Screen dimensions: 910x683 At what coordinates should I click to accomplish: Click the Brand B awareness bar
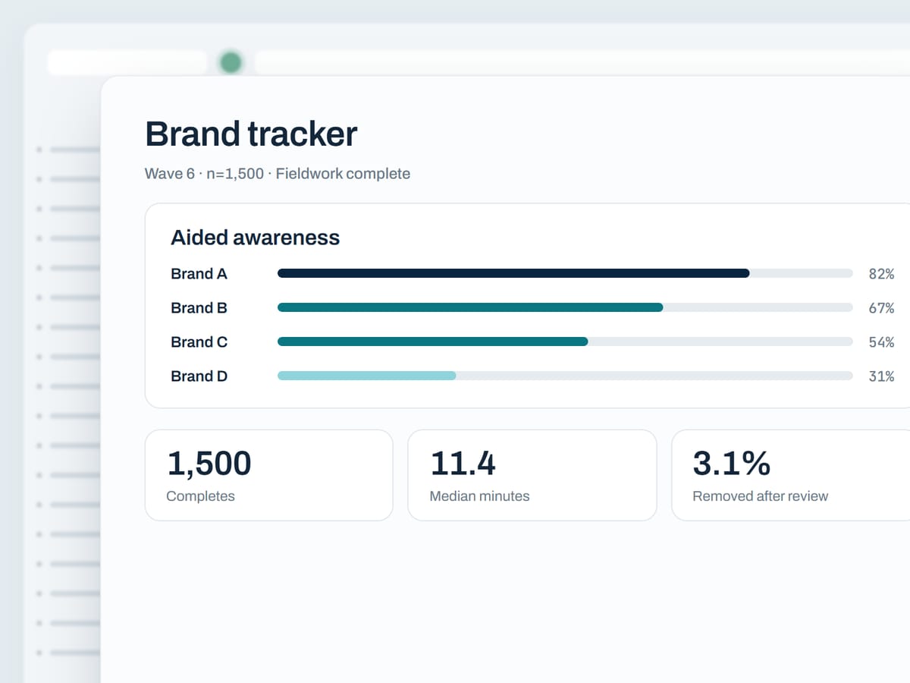coord(565,307)
